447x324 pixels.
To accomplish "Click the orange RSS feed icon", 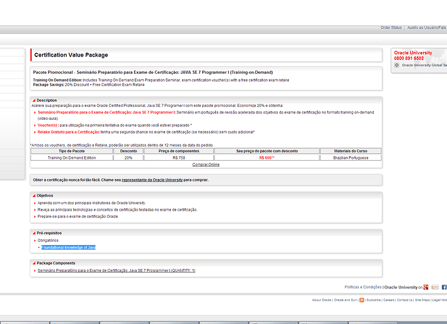I will tap(361, 300).
